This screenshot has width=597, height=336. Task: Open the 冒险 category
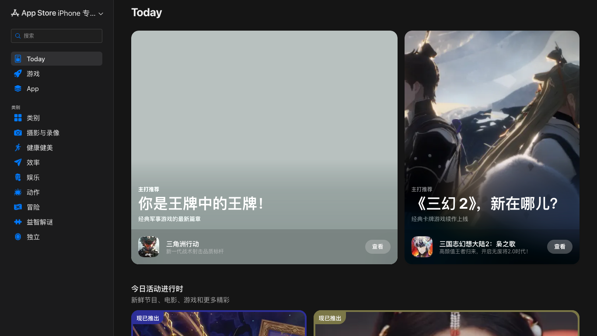pyautogui.click(x=56, y=207)
